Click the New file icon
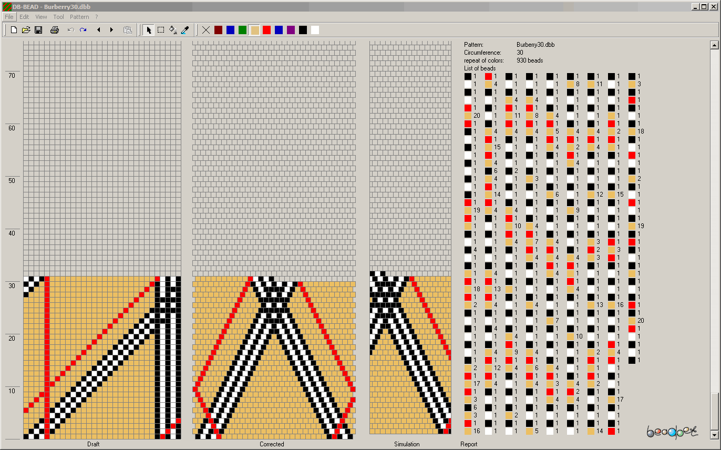 click(14, 30)
